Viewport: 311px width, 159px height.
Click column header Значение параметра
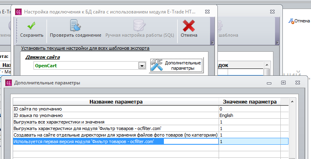pyautogui.click(x=250, y=102)
